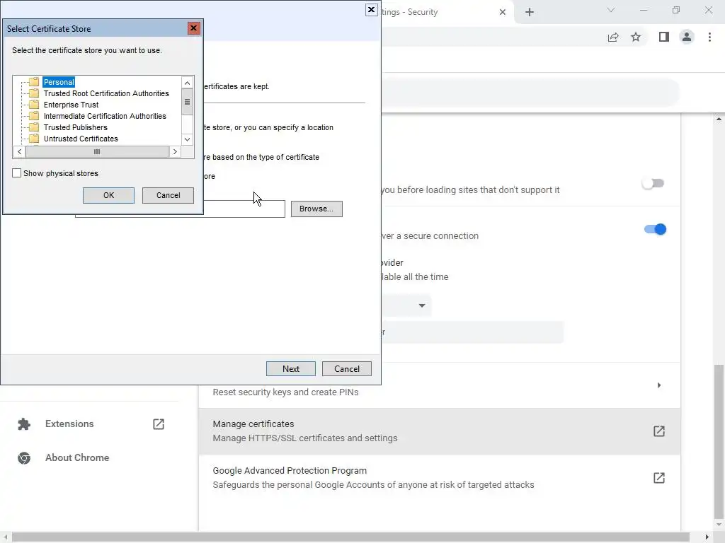Viewport: 725px width, 543px height.
Task: Click Browse in the import wizard
Action: [316, 209]
